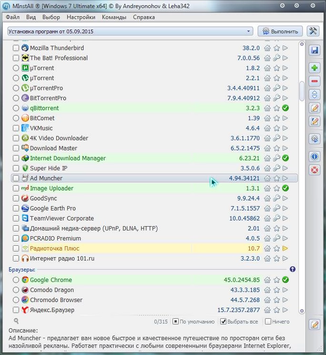Viewport: 326px width, 355px height.
Task: Check the PCRADIO Premium checkbox
Action: click(x=16, y=239)
